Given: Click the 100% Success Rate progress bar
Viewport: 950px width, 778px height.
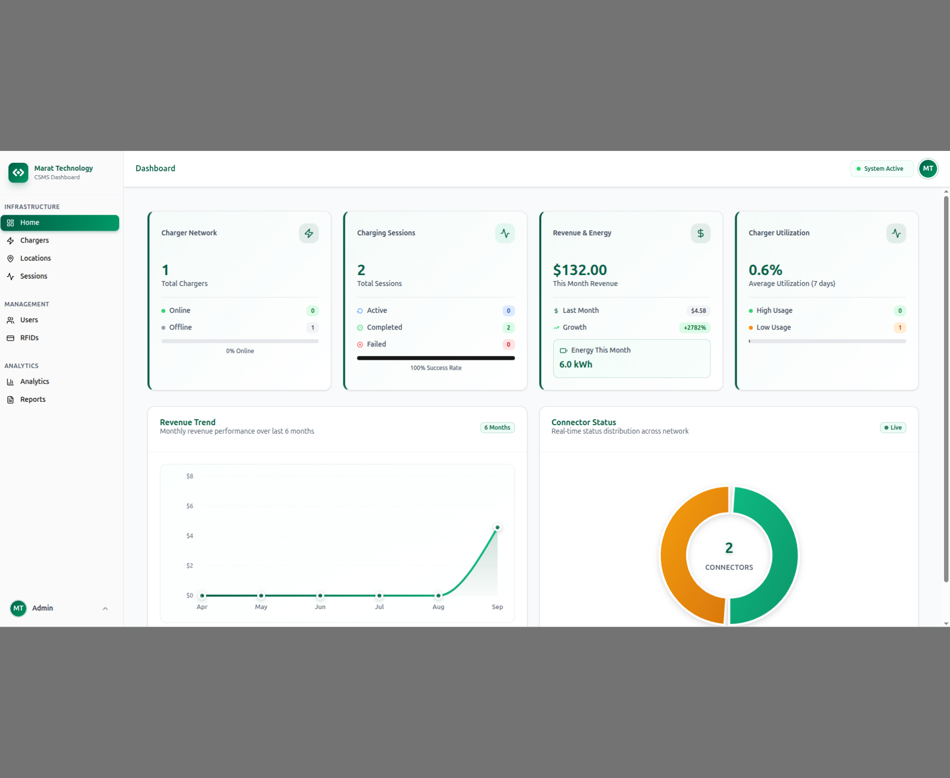Looking at the screenshot, I should click(435, 358).
